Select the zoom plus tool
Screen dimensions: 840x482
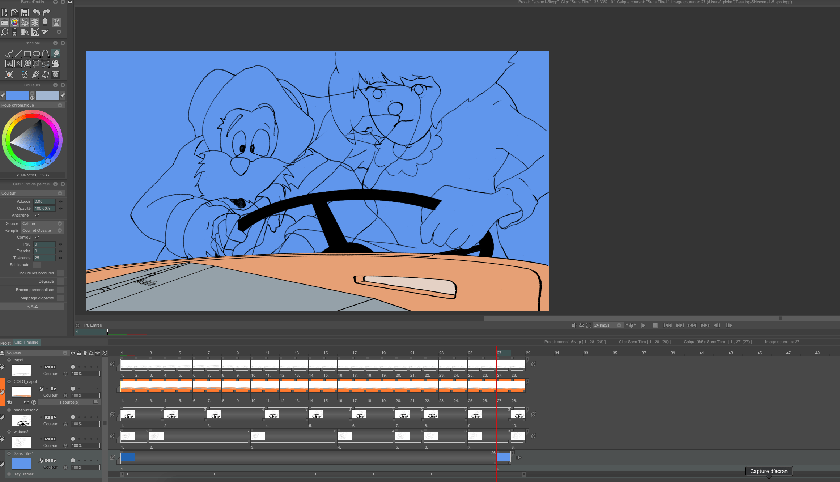pos(27,64)
